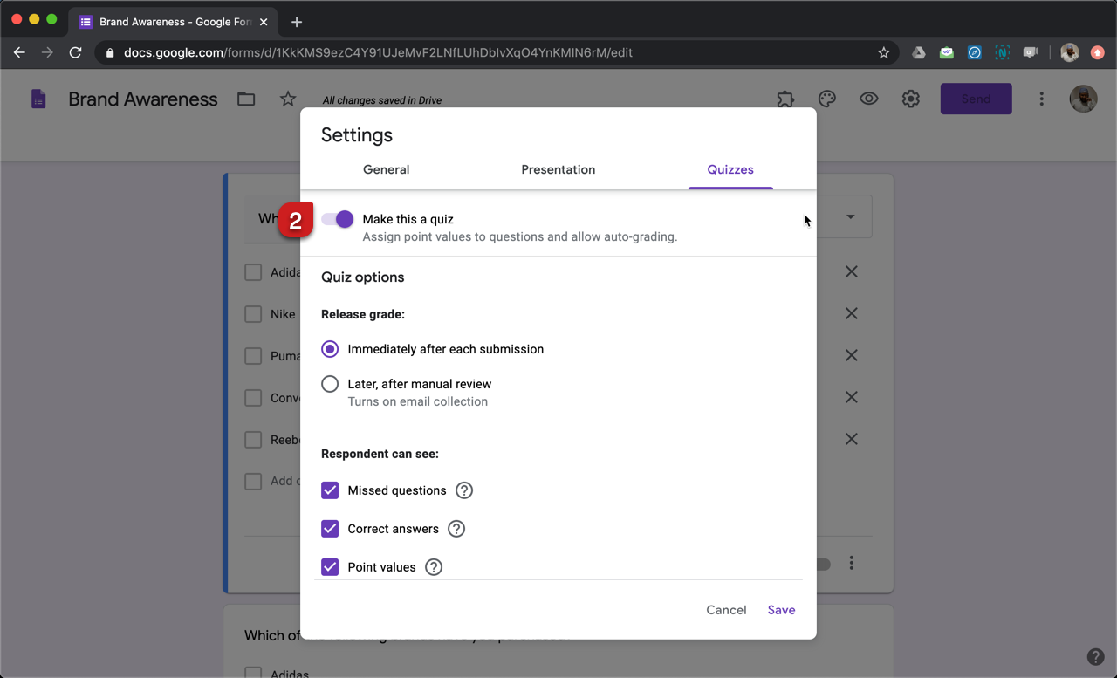Image resolution: width=1117 pixels, height=678 pixels.
Task: Click the move to folder icon
Action: point(246,99)
